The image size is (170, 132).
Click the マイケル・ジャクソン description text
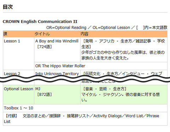120,97
